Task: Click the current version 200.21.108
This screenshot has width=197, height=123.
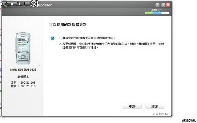Action: point(28,83)
